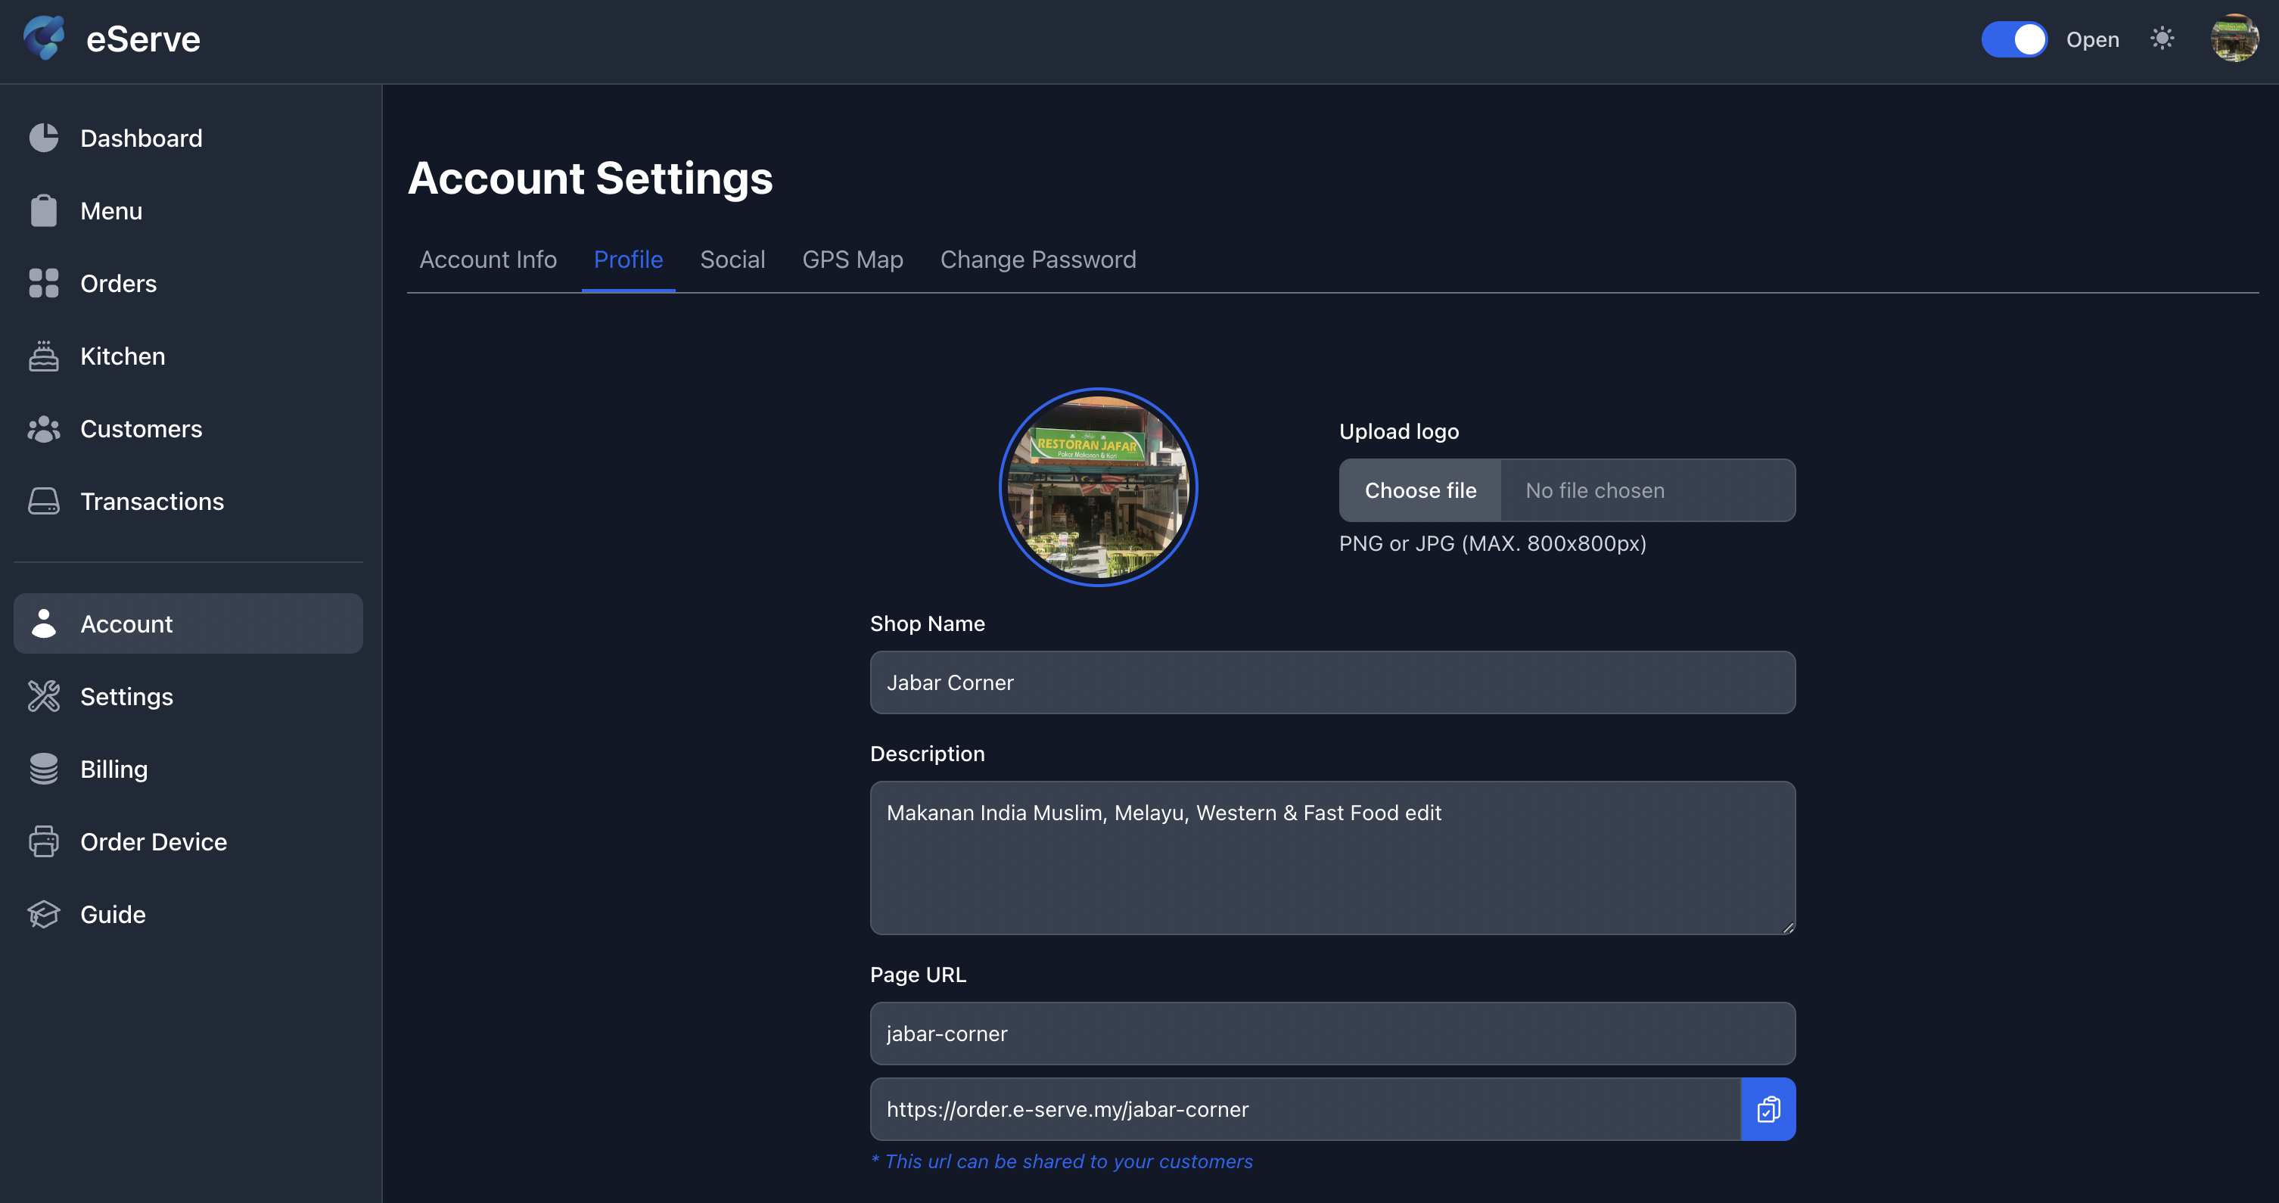
Task: Select the Kitchen sidebar icon
Action: pos(43,356)
